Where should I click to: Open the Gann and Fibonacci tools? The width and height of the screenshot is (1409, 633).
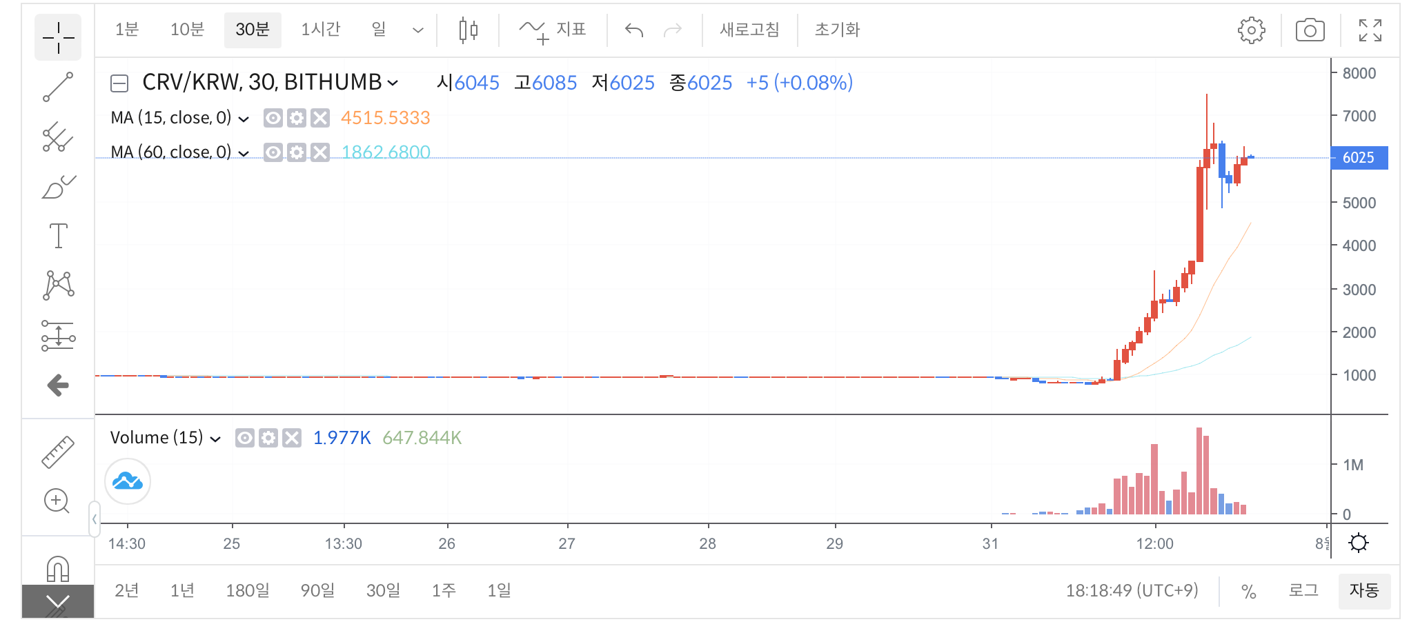pos(58,137)
